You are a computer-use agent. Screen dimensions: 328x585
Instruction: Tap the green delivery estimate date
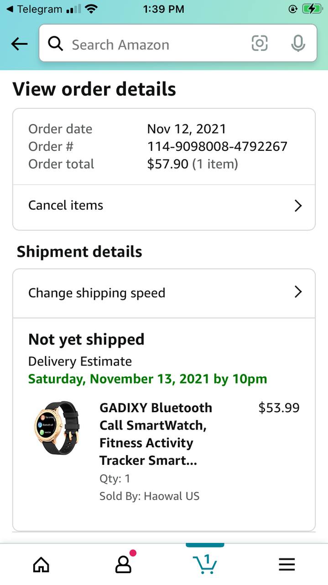[x=147, y=379]
